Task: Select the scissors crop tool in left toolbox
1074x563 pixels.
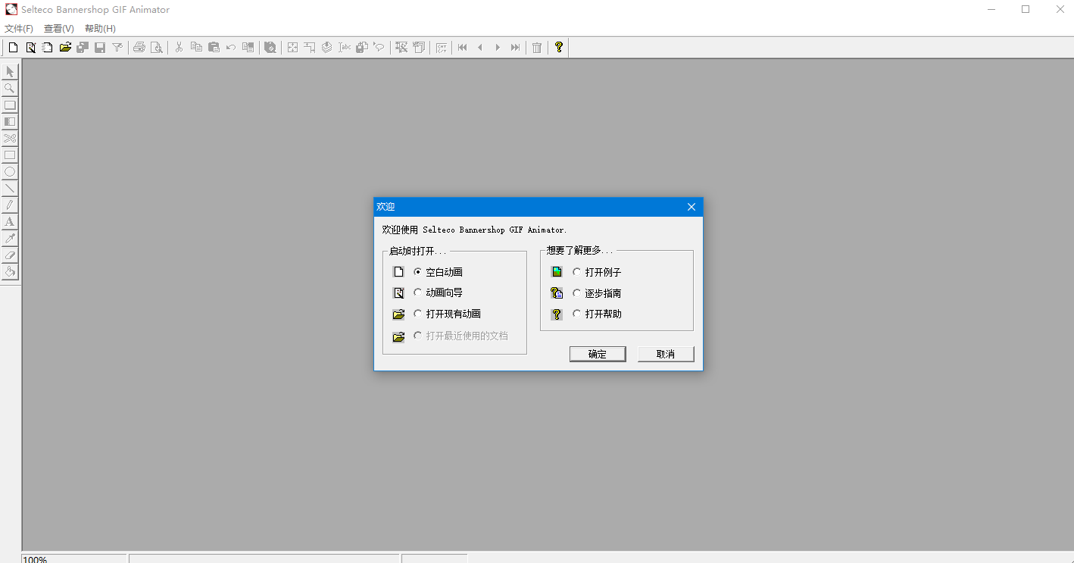Action: click(x=10, y=139)
